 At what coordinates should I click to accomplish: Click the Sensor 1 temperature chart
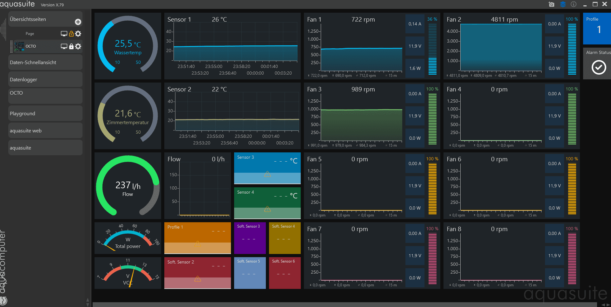pos(233,46)
